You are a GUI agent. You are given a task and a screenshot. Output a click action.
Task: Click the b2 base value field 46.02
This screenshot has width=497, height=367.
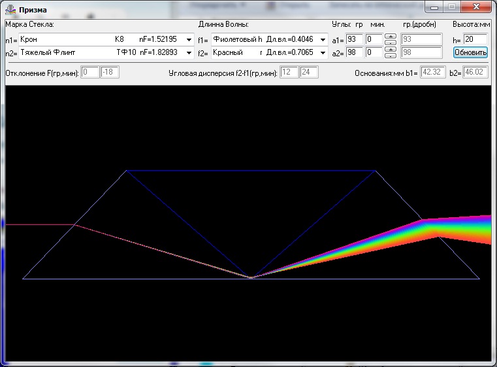tap(476, 72)
